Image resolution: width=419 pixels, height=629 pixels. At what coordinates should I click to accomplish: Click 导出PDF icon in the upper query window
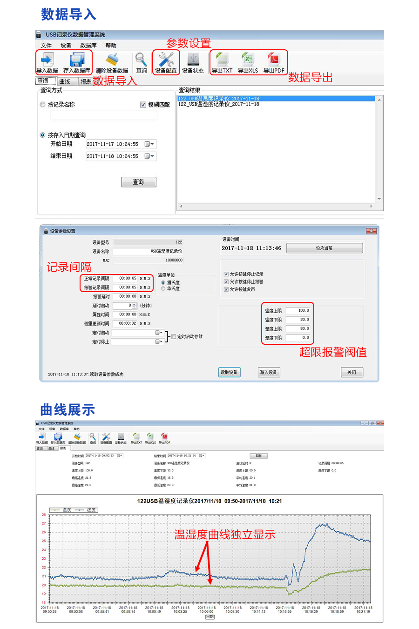click(273, 60)
